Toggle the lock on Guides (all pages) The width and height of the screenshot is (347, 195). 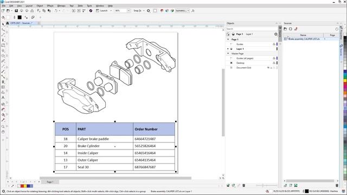click(274, 58)
